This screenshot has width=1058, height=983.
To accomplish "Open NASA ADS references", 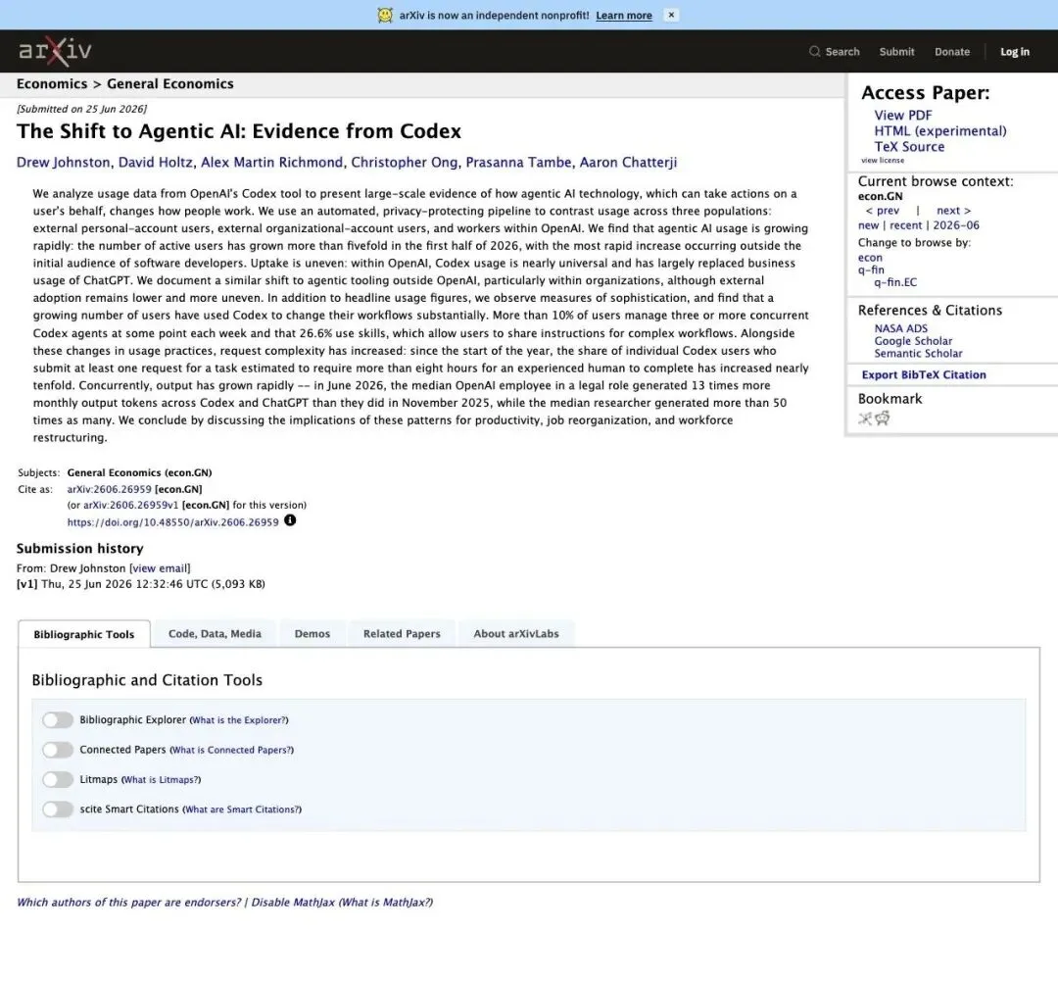I will coord(901,328).
